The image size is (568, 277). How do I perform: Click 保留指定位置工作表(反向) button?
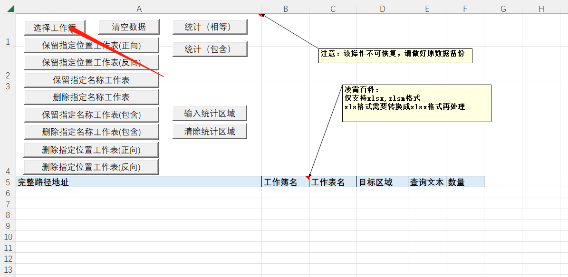91,62
